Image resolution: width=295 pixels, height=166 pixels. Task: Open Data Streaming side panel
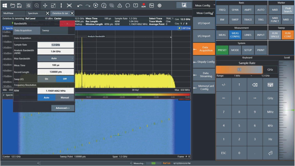(x=204, y=75)
